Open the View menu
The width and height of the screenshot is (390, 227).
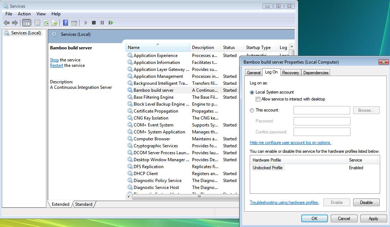tap(41, 14)
